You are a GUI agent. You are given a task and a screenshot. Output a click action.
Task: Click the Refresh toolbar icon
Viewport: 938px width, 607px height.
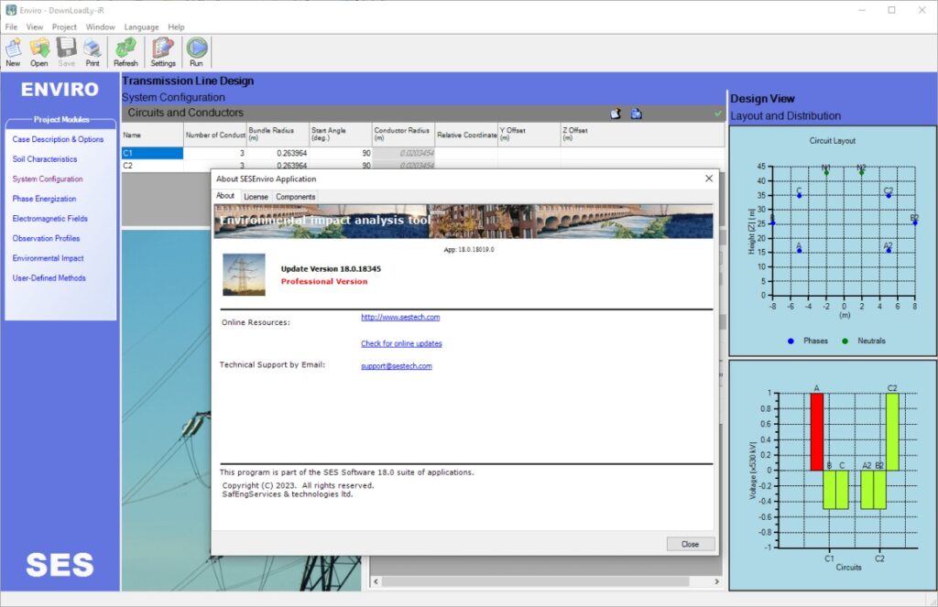pyautogui.click(x=125, y=52)
